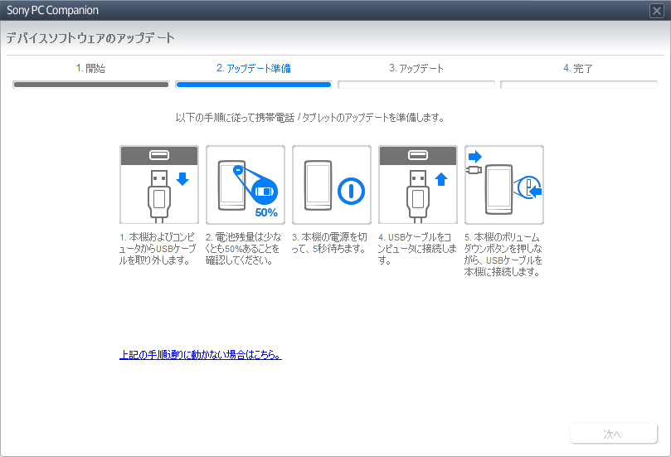The width and height of the screenshot is (671, 457).
Task: Click step 3 text 本機の電源を切って
Action: pos(329,243)
